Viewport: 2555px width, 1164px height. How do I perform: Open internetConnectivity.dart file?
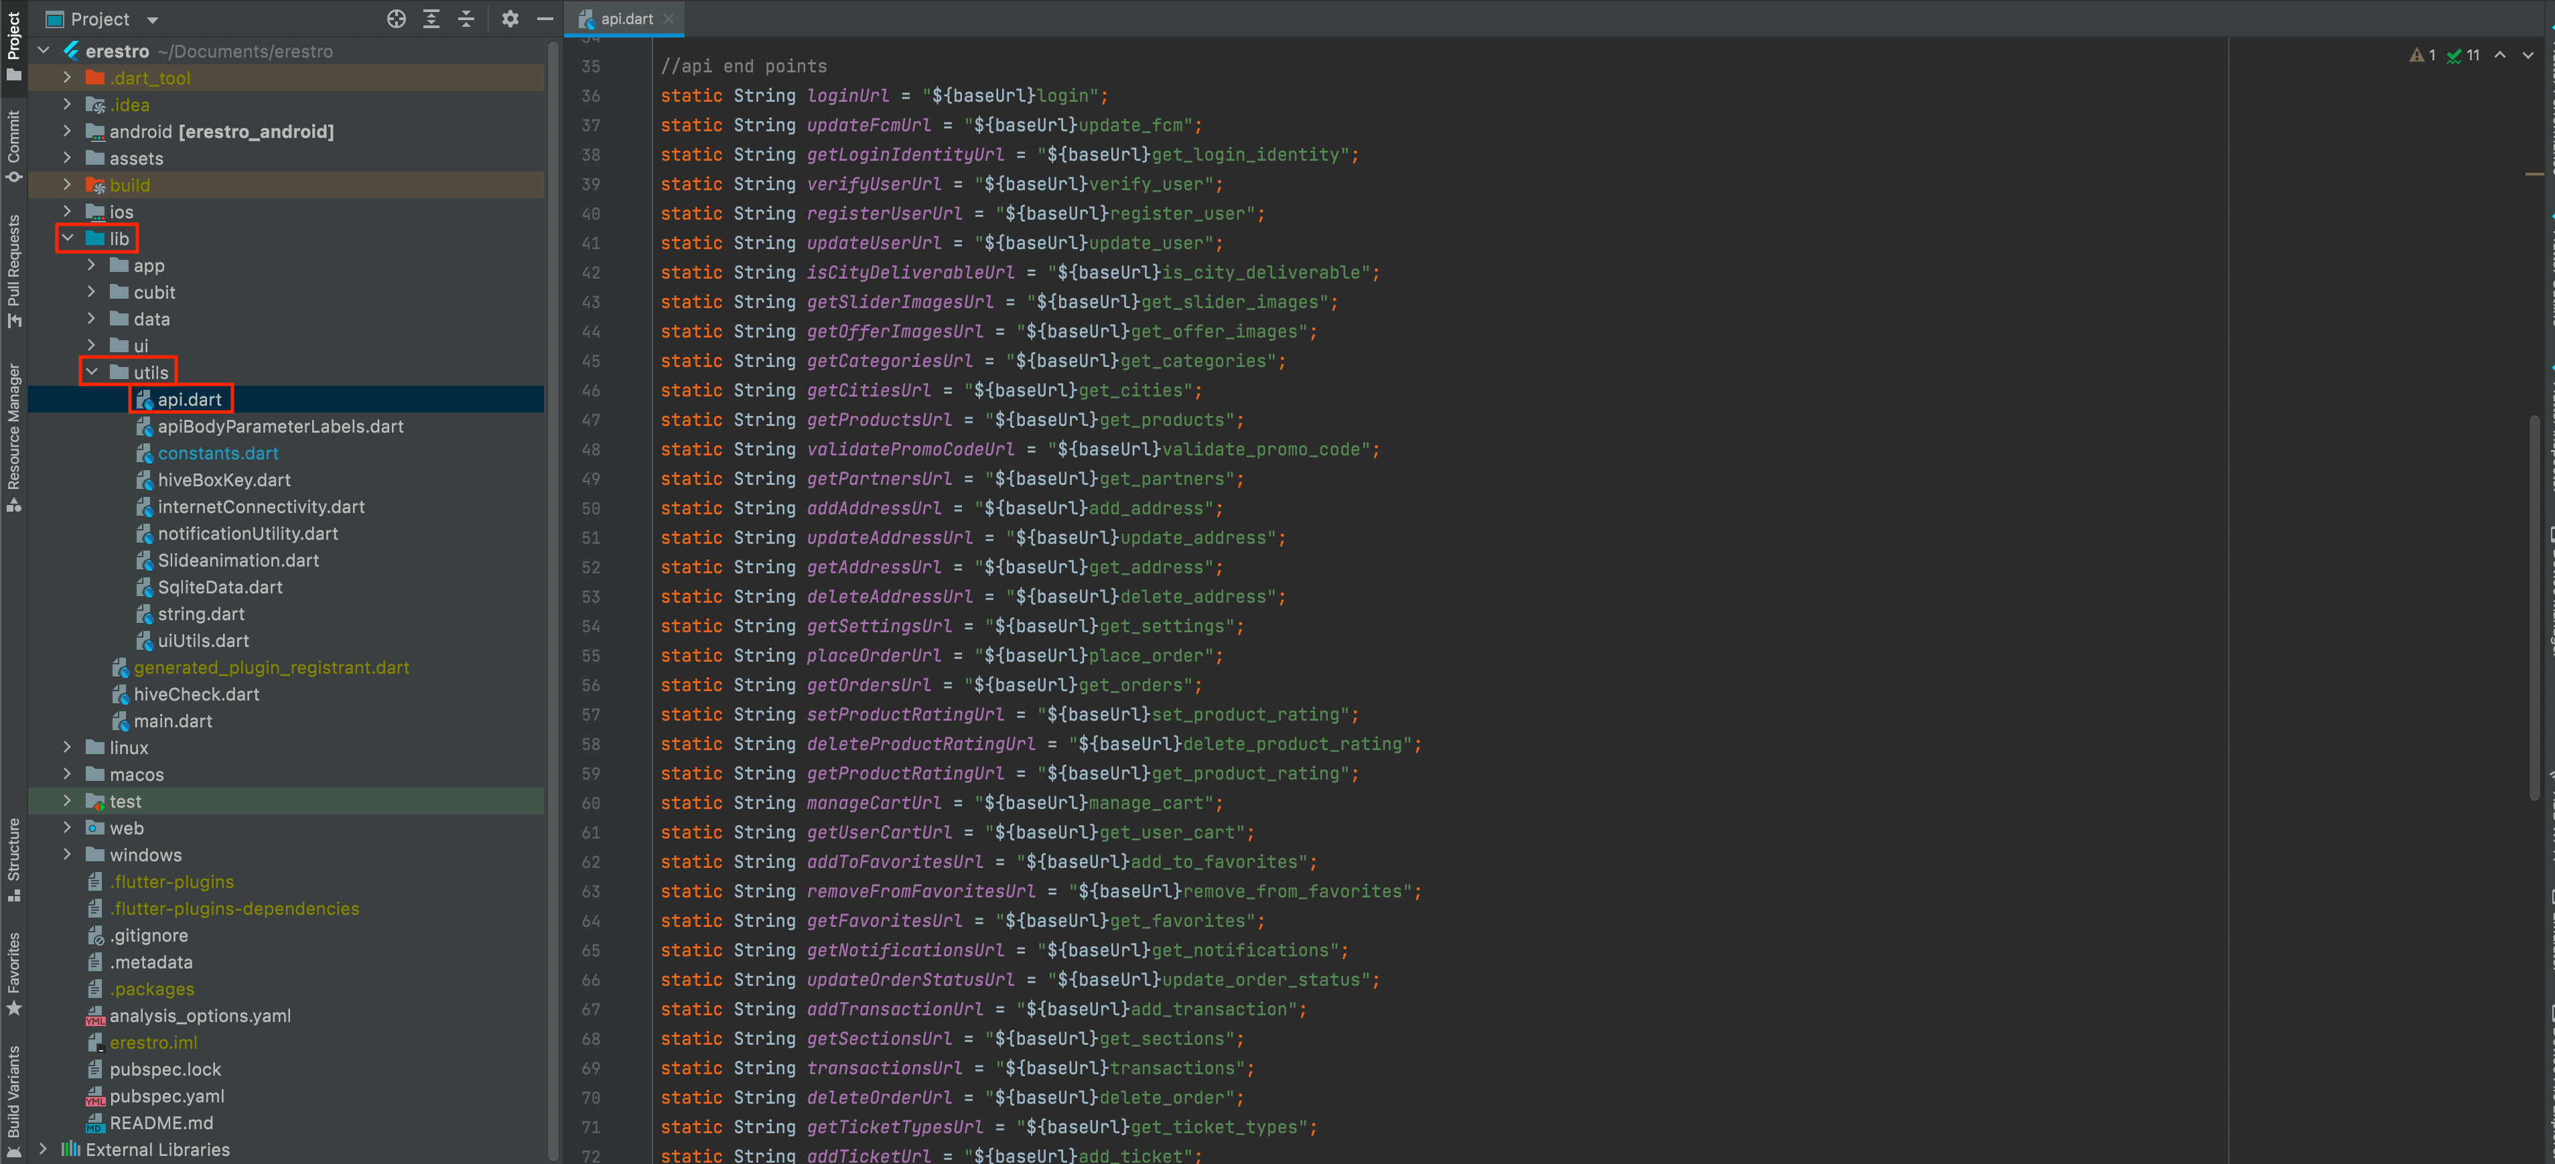pyautogui.click(x=250, y=506)
